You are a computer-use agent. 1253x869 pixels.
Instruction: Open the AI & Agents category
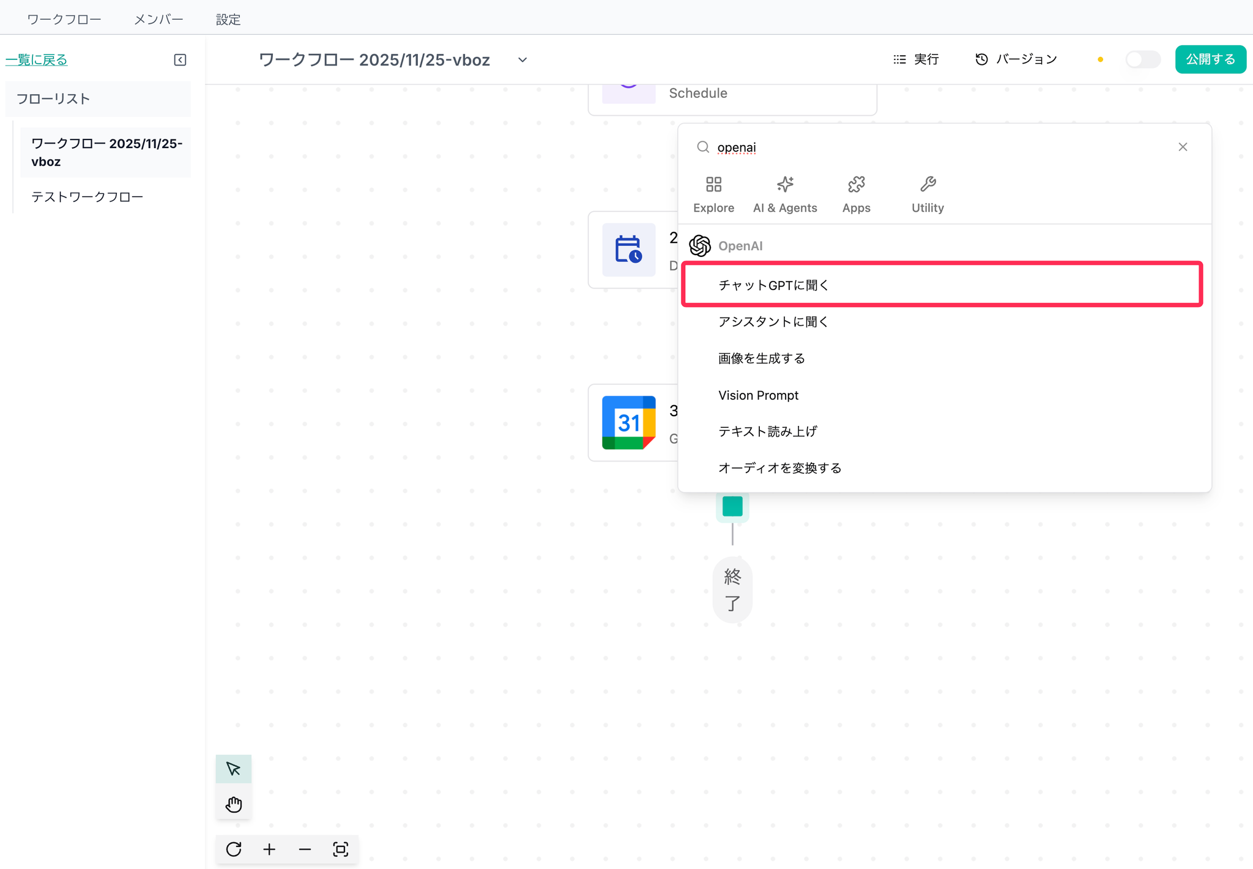785,195
